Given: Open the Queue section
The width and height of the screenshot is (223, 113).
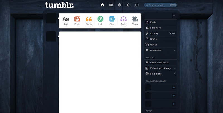Looking at the screenshot, I should pyautogui.click(x=161, y=45).
